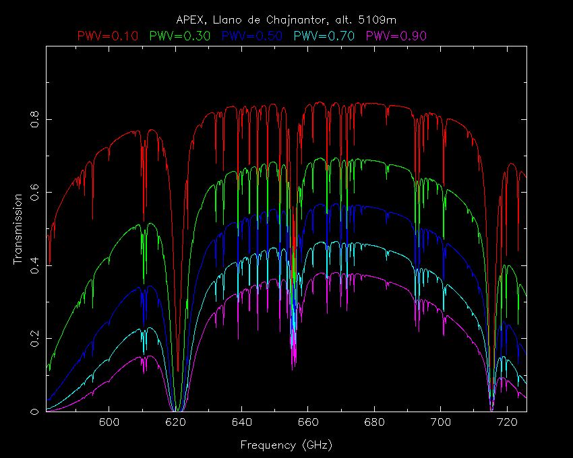This screenshot has height=458, width=573.
Task: Select the 700 x-axis tick label
Action: coord(440,423)
